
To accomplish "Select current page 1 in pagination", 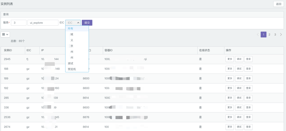I will coord(263,34).
